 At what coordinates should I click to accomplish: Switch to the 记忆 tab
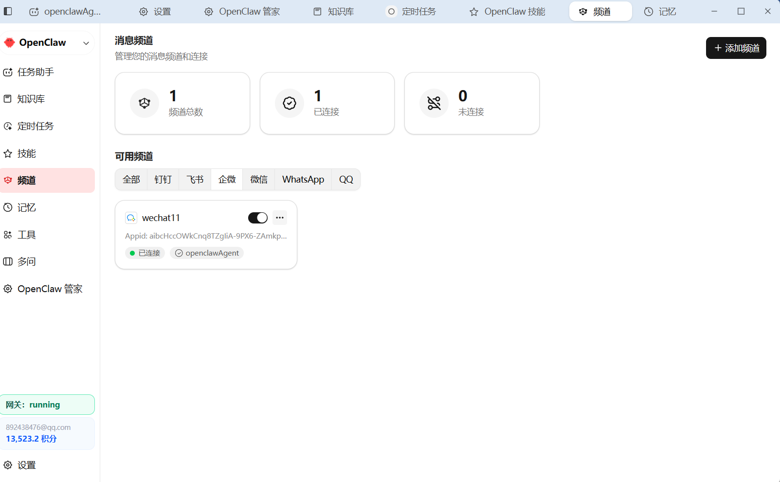(660, 12)
